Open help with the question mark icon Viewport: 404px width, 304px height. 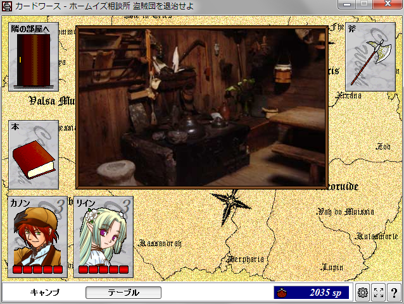coord(394,293)
